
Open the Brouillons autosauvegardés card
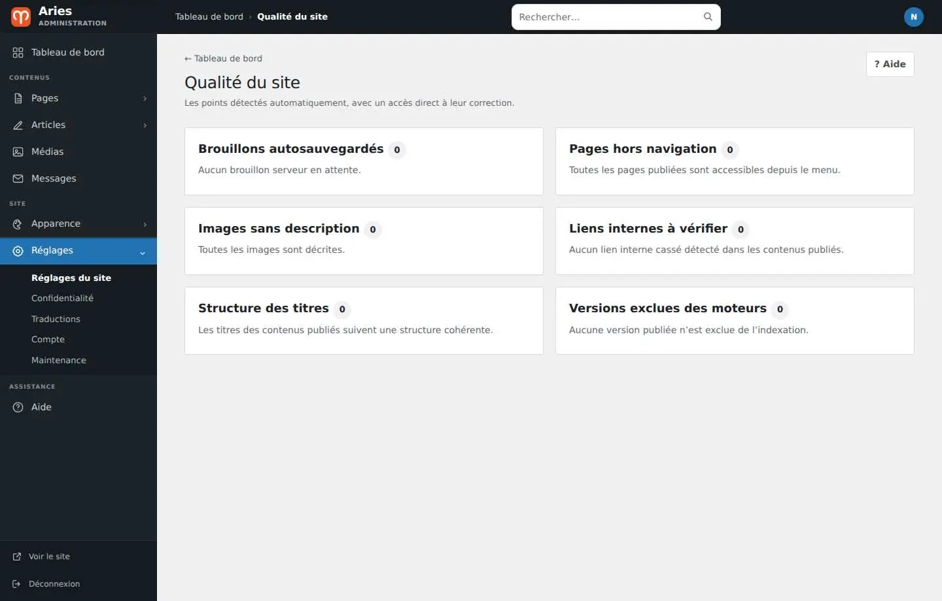(364, 161)
